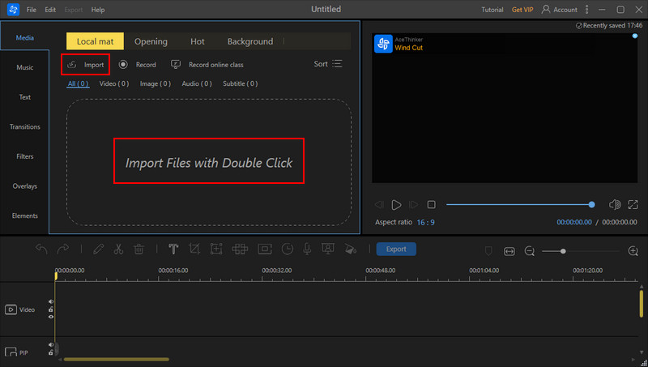Toggle the Video track lock
This screenshot has width=648, height=367.
tap(51, 309)
